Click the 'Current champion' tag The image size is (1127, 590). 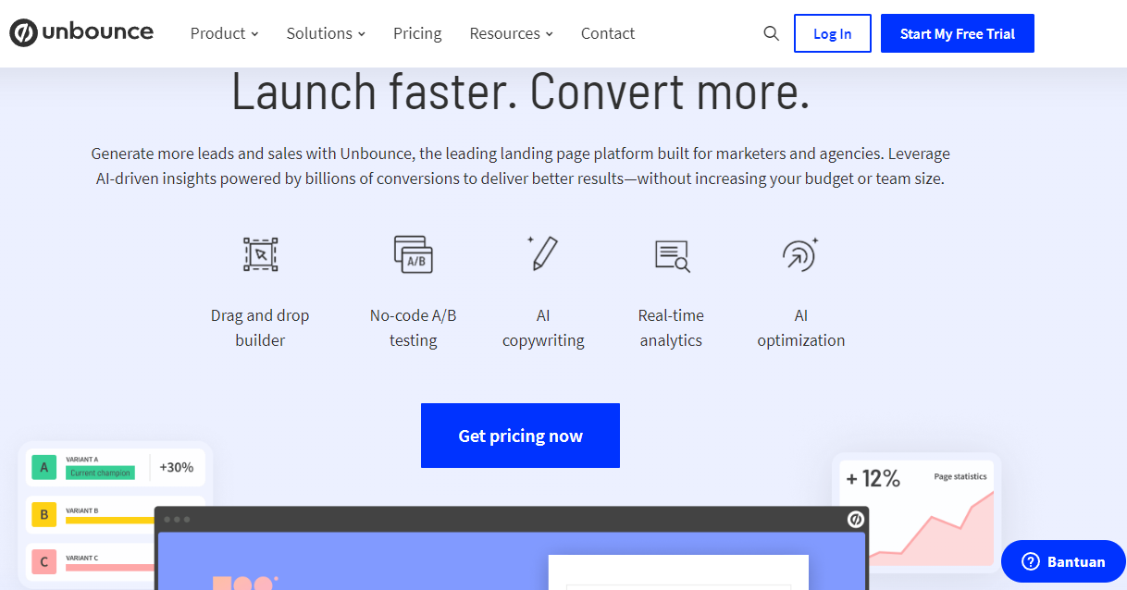click(x=101, y=473)
